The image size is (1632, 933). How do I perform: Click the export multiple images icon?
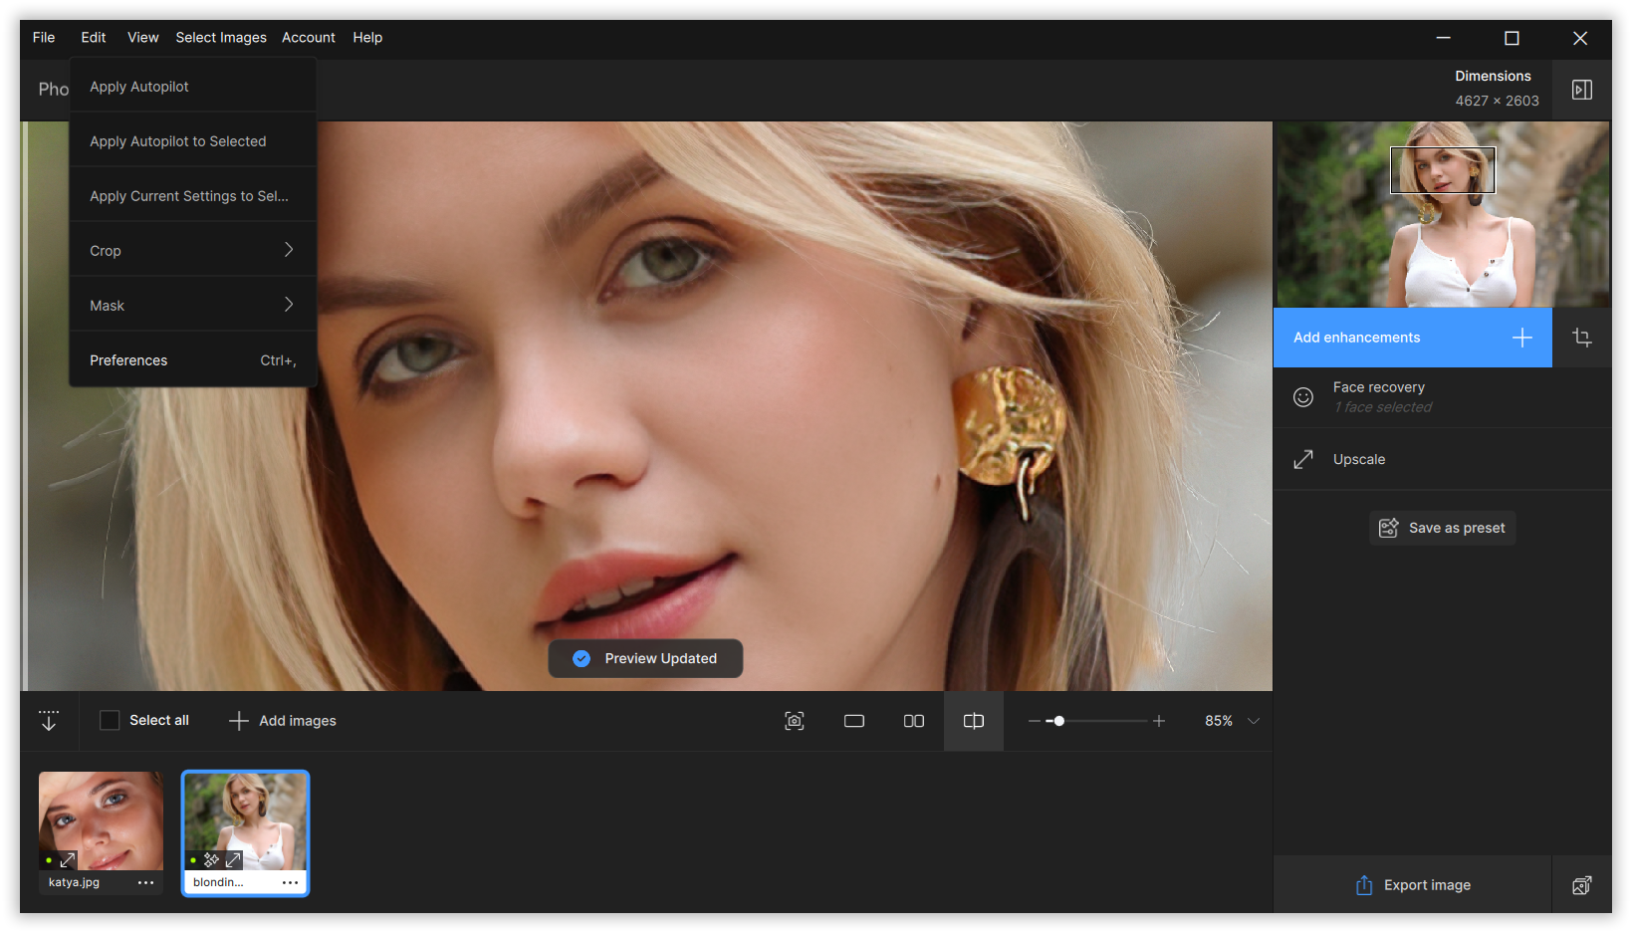(x=1581, y=885)
